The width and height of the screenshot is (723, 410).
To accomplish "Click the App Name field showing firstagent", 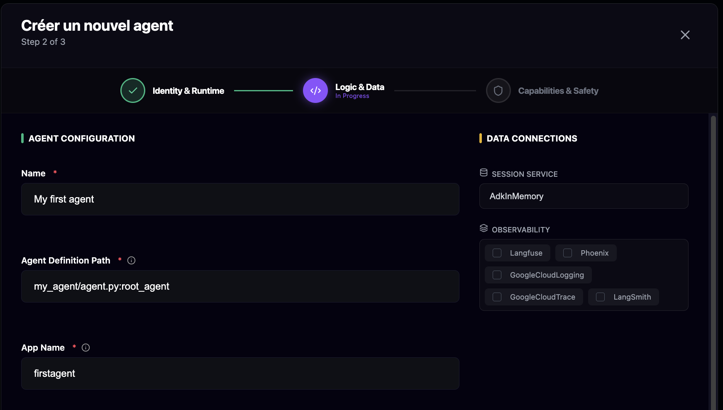I will pyautogui.click(x=240, y=373).
